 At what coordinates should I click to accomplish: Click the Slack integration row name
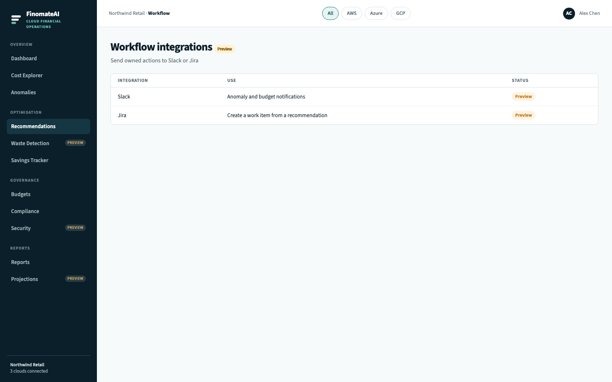(124, 97)
